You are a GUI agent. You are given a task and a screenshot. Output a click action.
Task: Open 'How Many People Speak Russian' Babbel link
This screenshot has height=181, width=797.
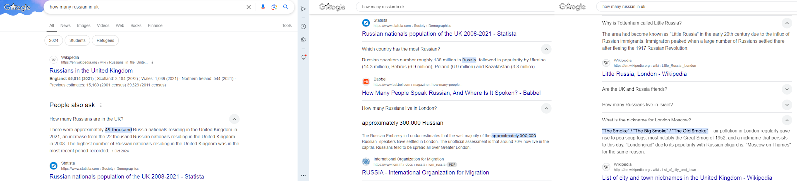[x=451, y=93]
